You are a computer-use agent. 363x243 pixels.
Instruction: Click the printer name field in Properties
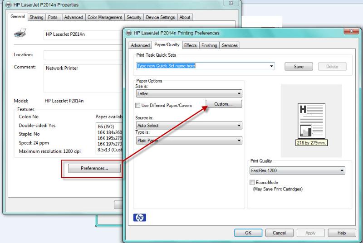coord(83,34)
